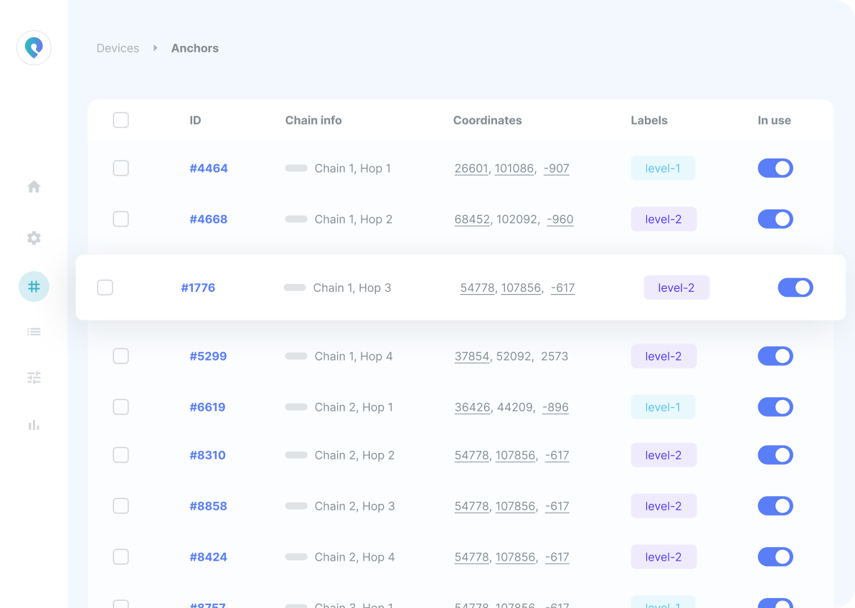Click level-2 label on #8310 row
855x608 pixels.
click(663, 455)
